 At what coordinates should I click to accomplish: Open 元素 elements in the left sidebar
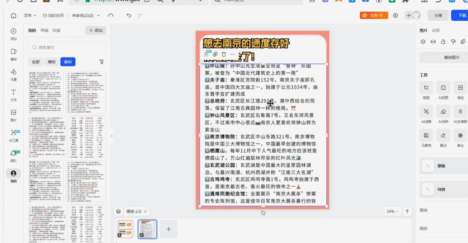click(x=13, y=75)
